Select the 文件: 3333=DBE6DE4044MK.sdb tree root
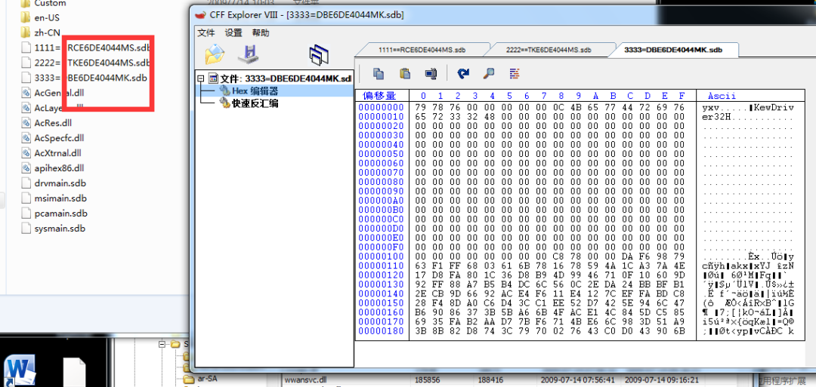The width and height of the screenshot is (816, 387). tap(286, 78)
